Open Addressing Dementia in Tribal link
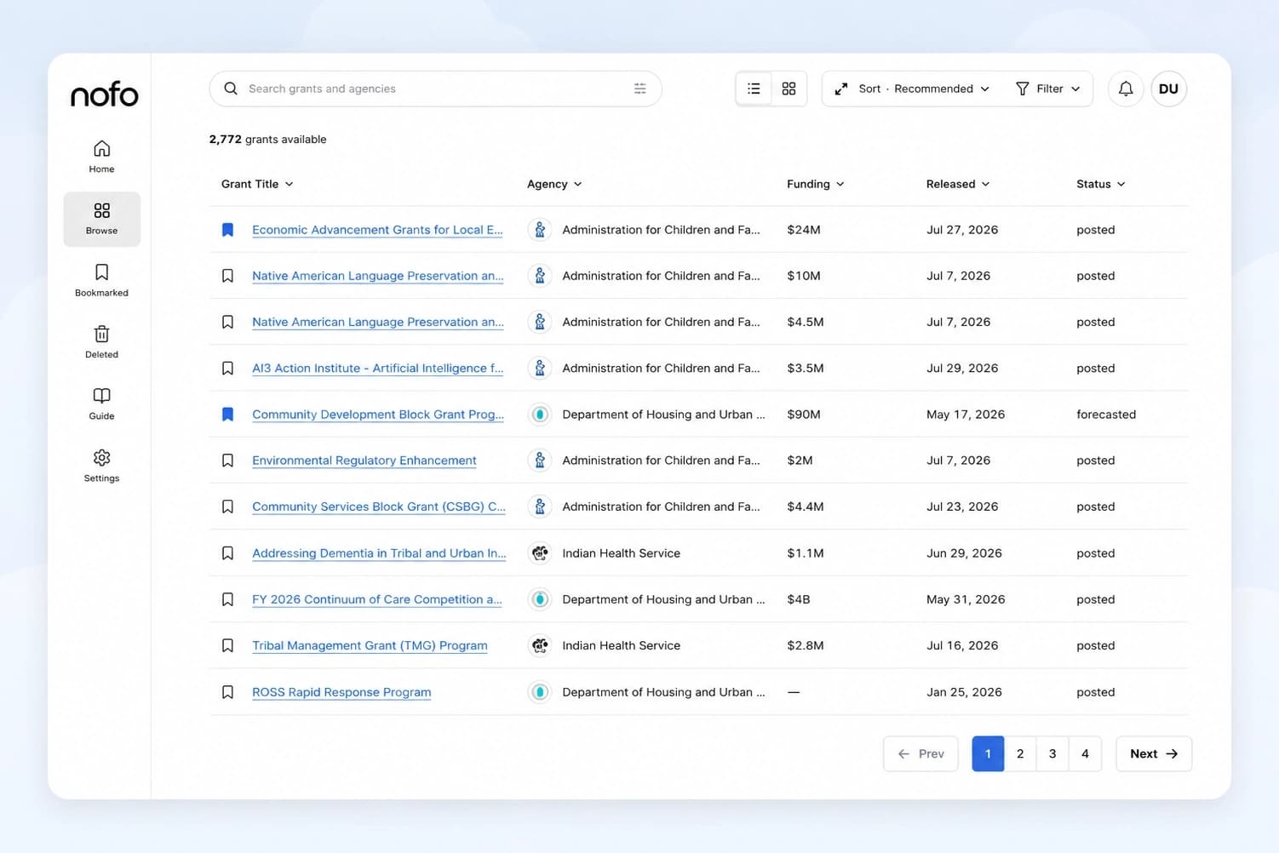Image resolution: width=1279 pixels, height=853 pixels. [379, 553]
